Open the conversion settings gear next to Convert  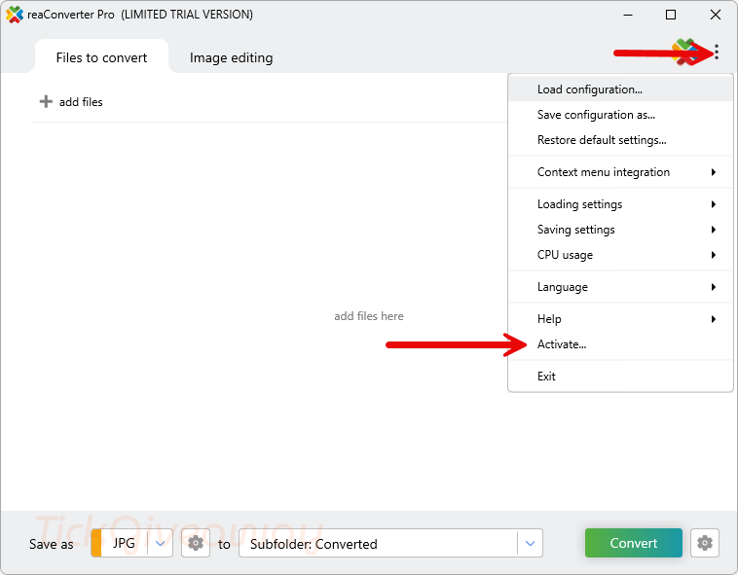pos(704,543)
